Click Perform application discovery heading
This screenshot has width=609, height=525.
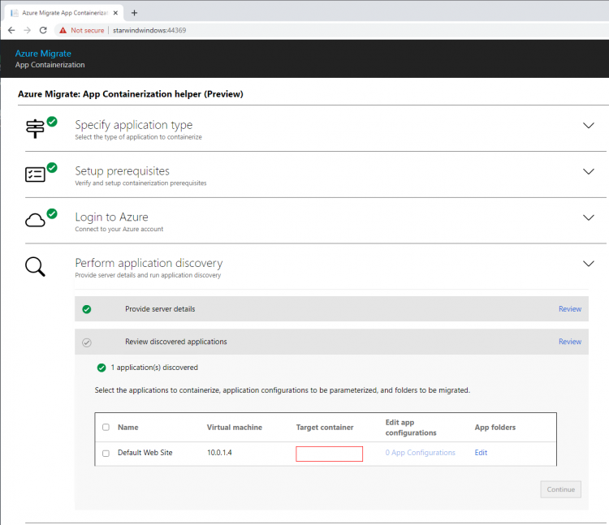(x=149, y=263)
